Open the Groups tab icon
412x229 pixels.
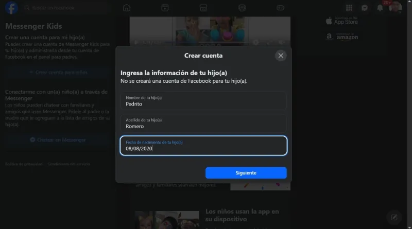pos(242,8)
